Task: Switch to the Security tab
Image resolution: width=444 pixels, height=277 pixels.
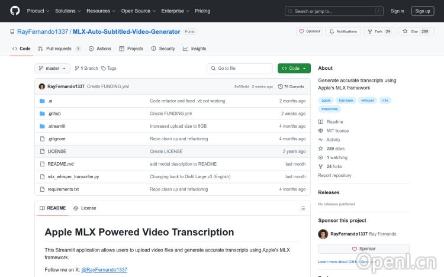Action: click(163, 49)
